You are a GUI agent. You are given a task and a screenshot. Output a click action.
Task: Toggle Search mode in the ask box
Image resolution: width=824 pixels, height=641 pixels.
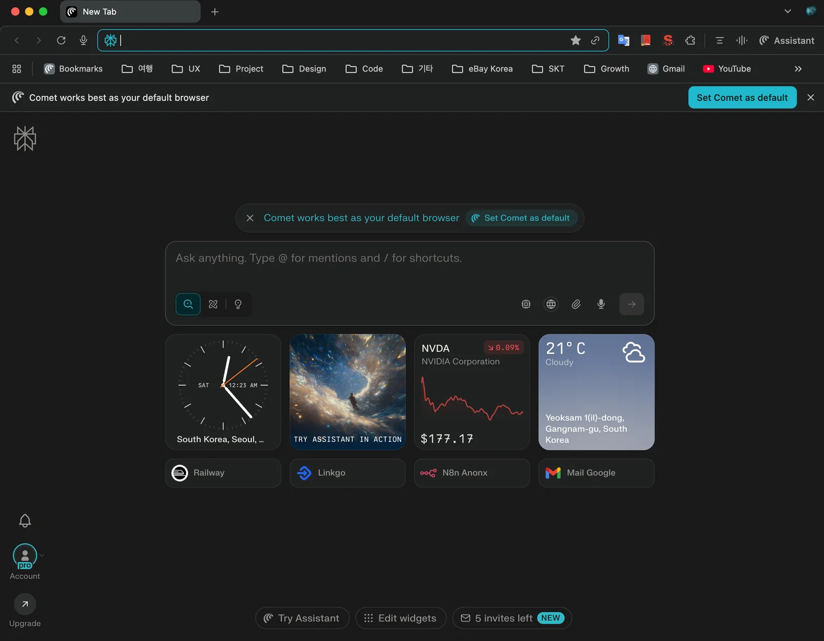pos(188,304)
